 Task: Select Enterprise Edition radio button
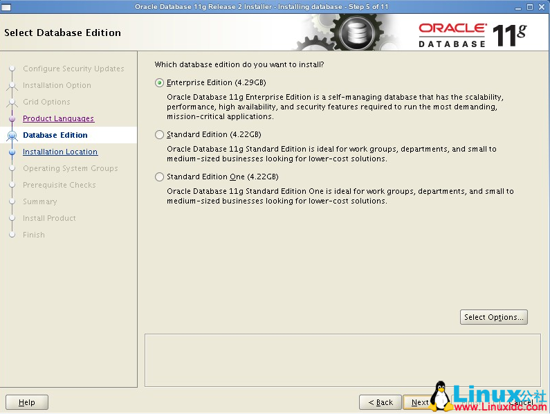[160, 83]
